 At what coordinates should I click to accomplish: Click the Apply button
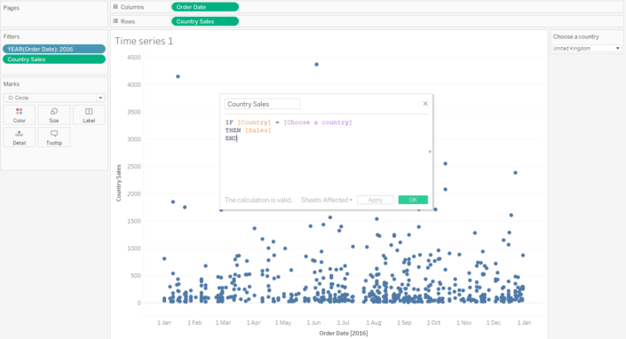(376, 200)
